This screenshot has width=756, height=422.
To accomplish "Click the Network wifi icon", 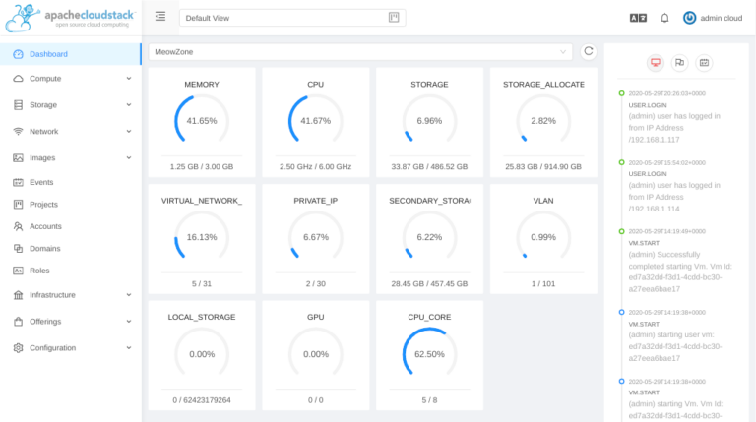I will [x=18, y=131].
